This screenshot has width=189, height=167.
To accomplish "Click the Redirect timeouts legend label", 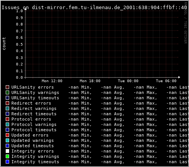I will tap(34, 114).
